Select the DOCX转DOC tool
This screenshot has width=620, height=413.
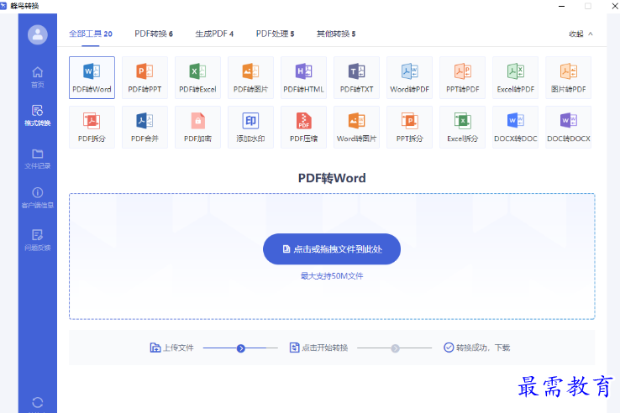(516, 127)
